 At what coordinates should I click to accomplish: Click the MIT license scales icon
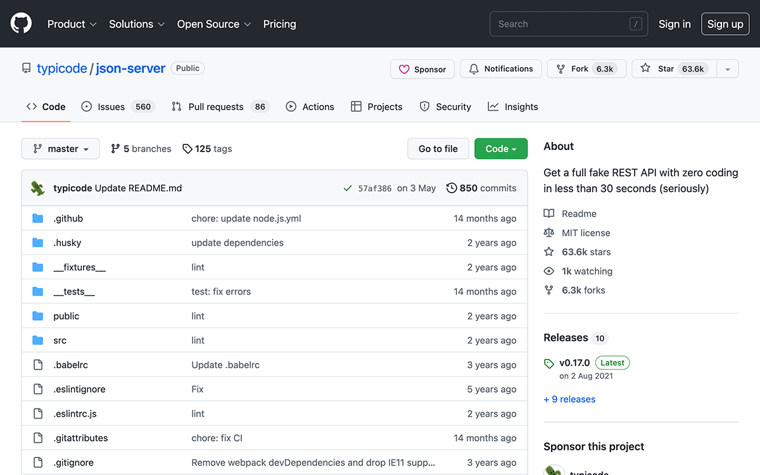pos(548,232)
